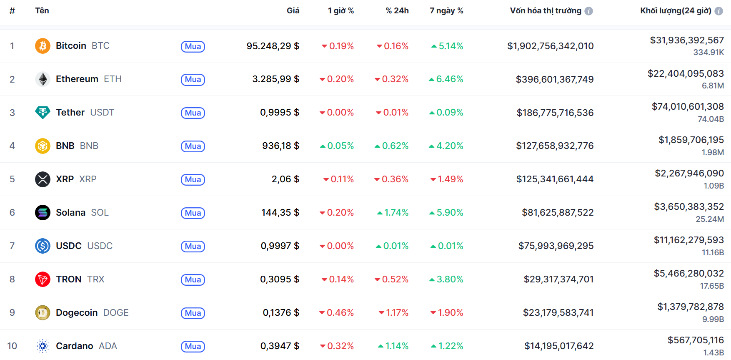731x360 pixels.
Task: Click the Solana logo icon
Action: [43, 213]
